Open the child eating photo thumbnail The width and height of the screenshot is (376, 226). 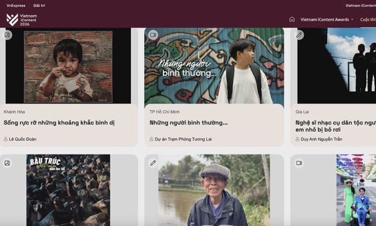pos(68,66)
